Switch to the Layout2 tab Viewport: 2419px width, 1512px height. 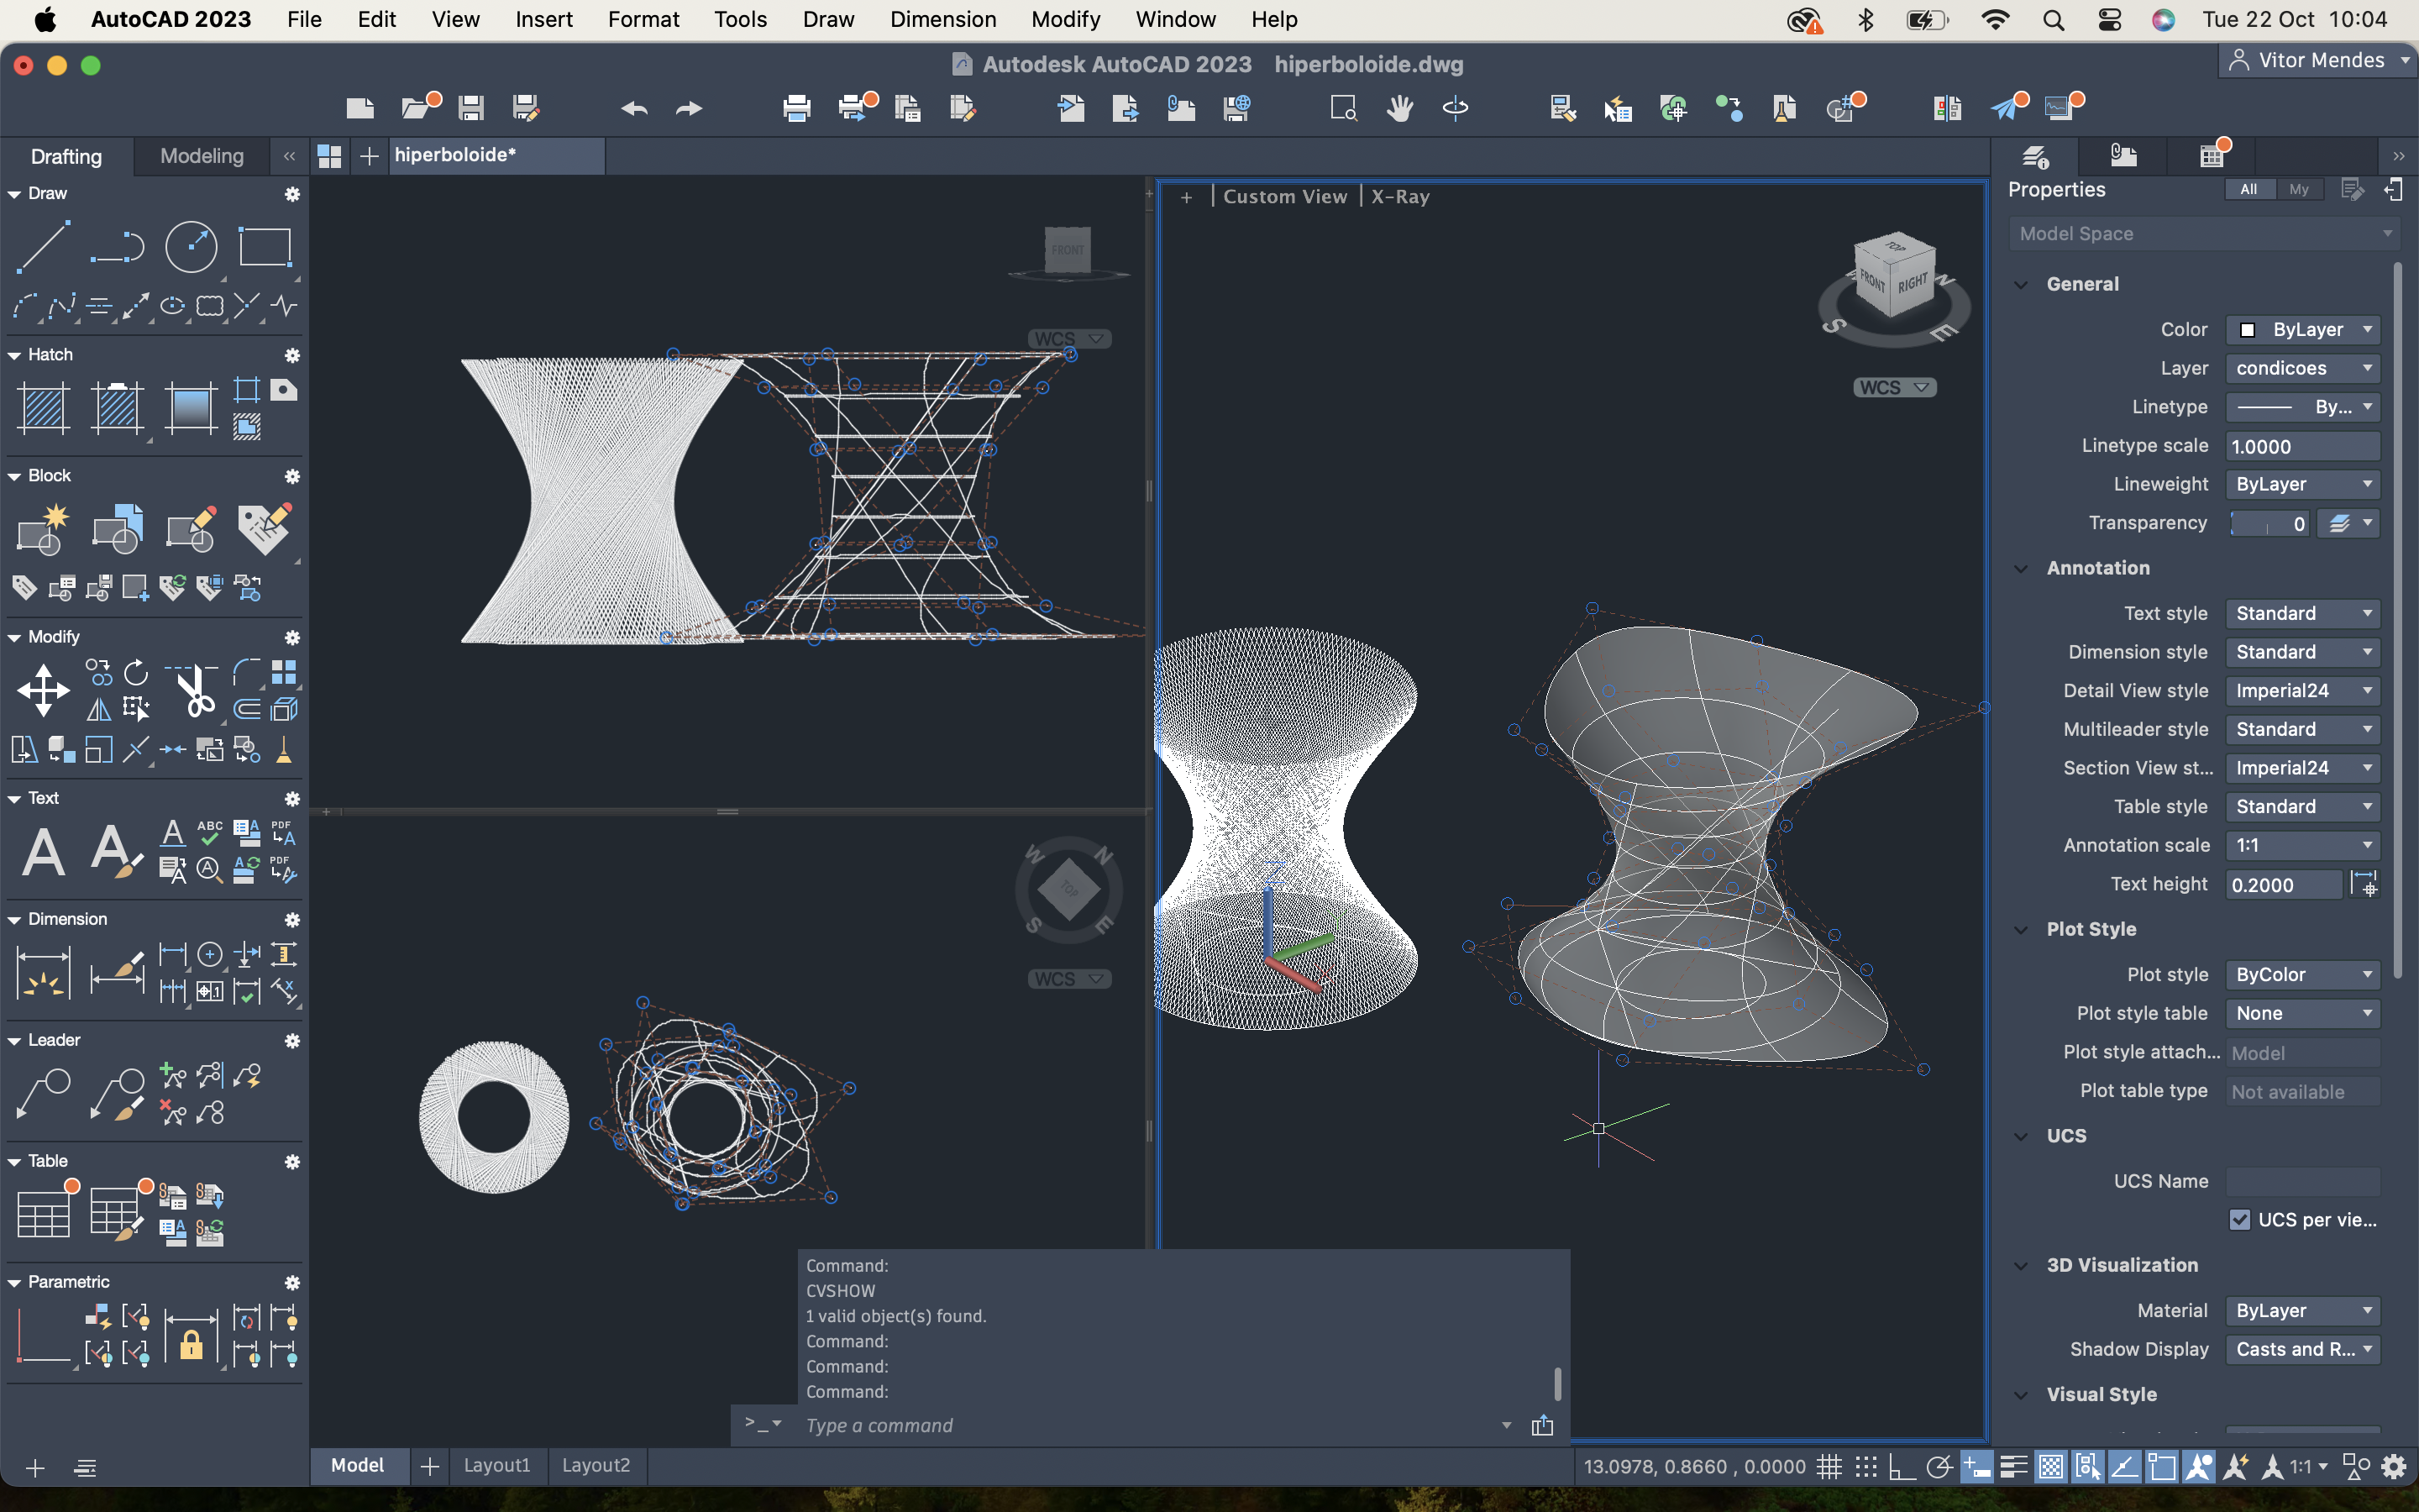tap(596, 1465)
